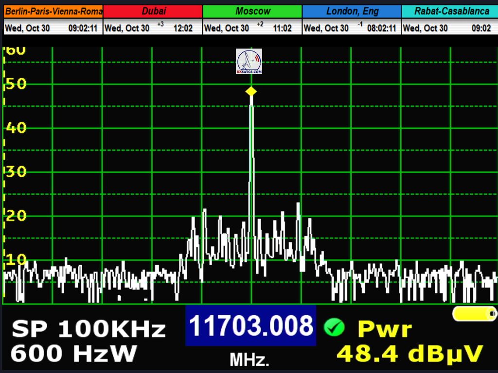Click the SP 100KHz span setting
The image size is (498, 373).
click(89, 329)
